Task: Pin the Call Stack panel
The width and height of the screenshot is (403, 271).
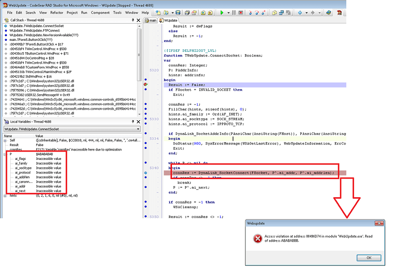Action: 133,20
